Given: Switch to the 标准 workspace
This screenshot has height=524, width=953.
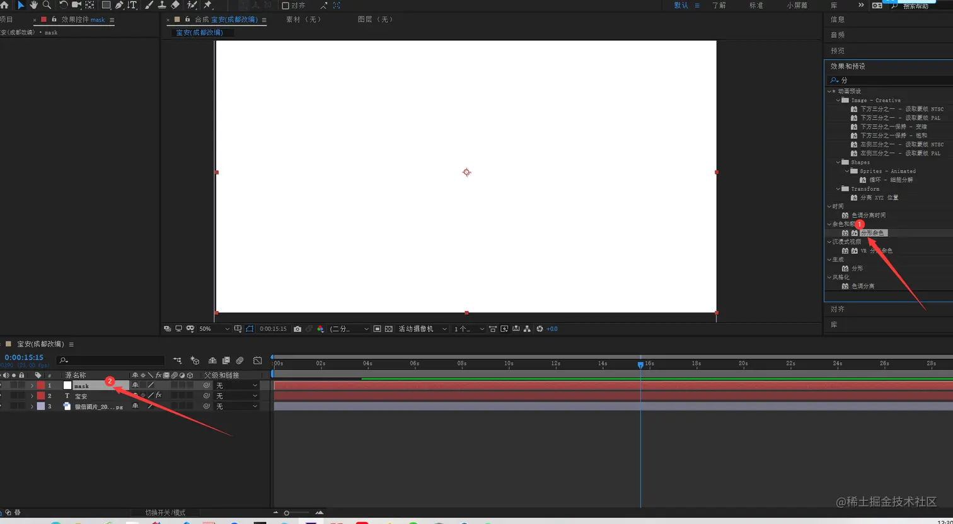Looking at the screenshot, I should [756, 5].
